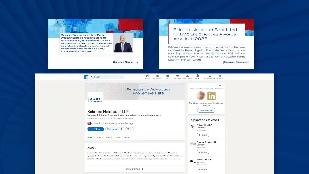
Task: Open the My Network icon
Action: (158, 76)
